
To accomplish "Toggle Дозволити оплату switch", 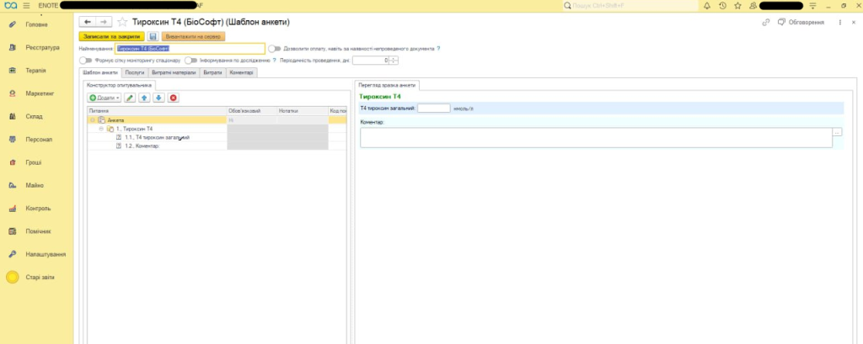I will tap(275, 48).
